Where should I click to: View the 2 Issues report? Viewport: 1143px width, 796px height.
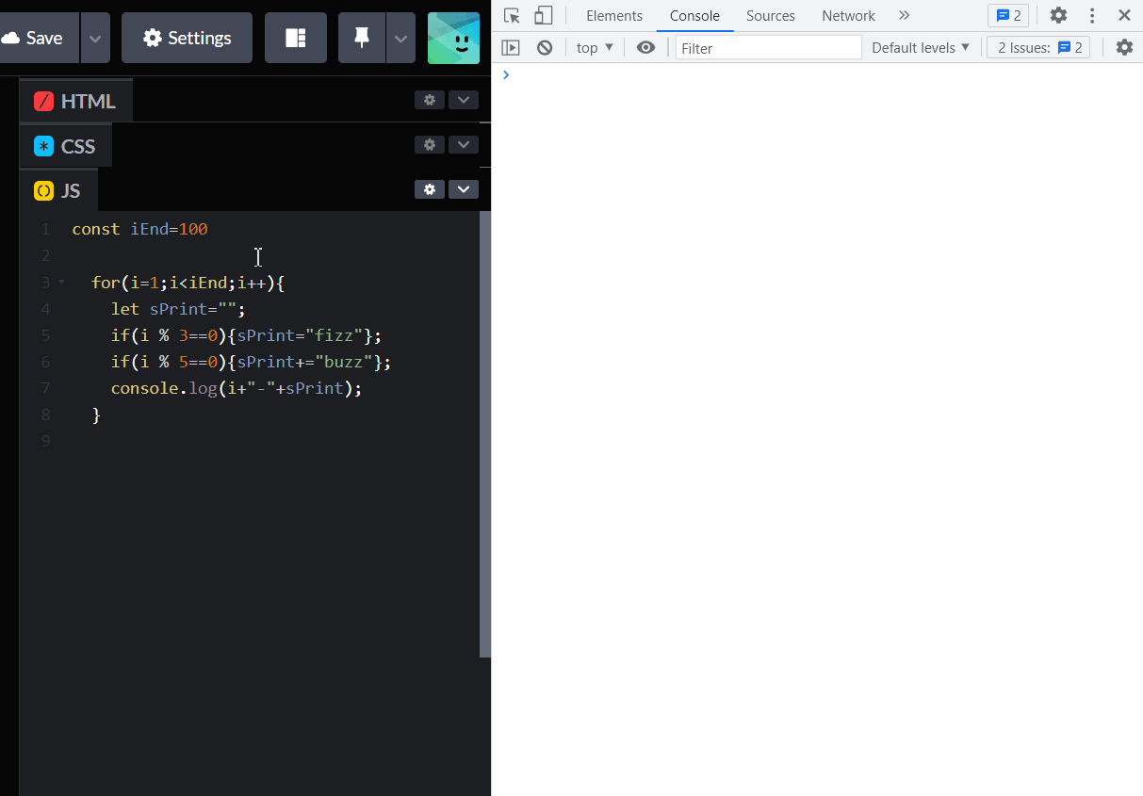(x=1037, y=47)
